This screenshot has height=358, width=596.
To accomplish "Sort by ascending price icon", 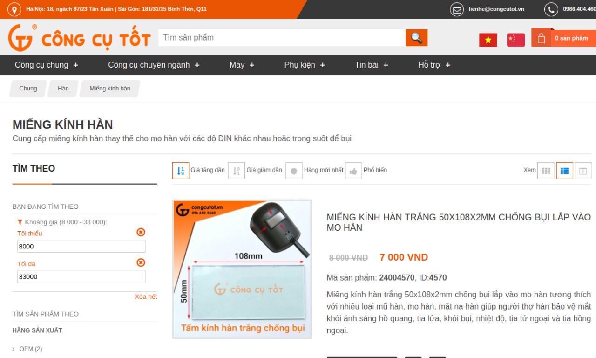I will click(181, 171).
